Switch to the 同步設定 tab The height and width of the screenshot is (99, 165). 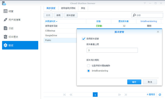pos(51,8)
